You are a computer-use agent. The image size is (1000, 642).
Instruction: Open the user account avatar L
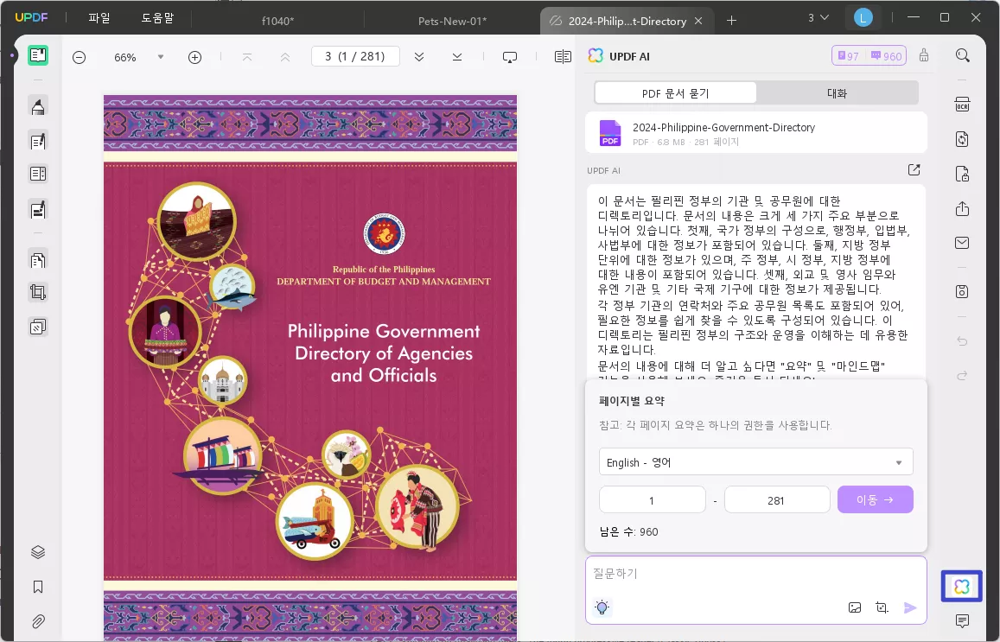click(863, 18)
